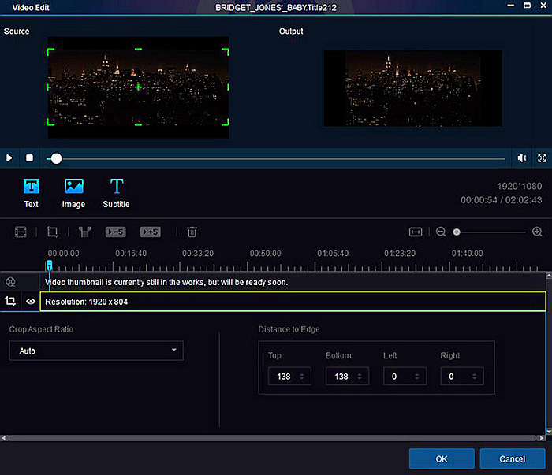The image size is (552, 475).
Task: Click the Right distance field
Action: point(462,377)
